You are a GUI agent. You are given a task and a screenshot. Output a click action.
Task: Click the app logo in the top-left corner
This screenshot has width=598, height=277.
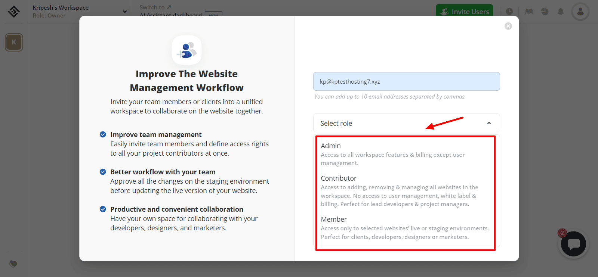(14, 12)
